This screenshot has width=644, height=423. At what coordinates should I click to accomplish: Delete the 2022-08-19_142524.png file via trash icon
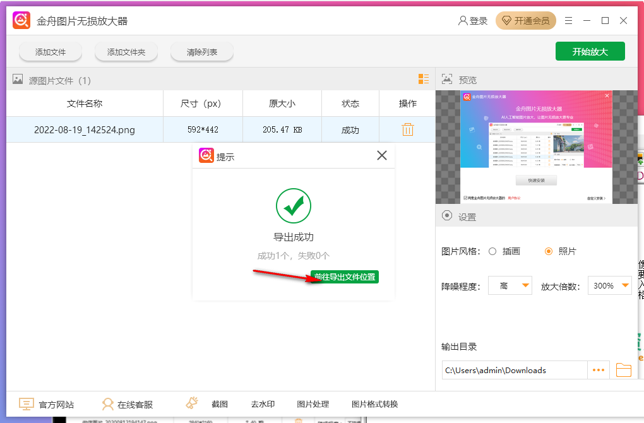408,129
